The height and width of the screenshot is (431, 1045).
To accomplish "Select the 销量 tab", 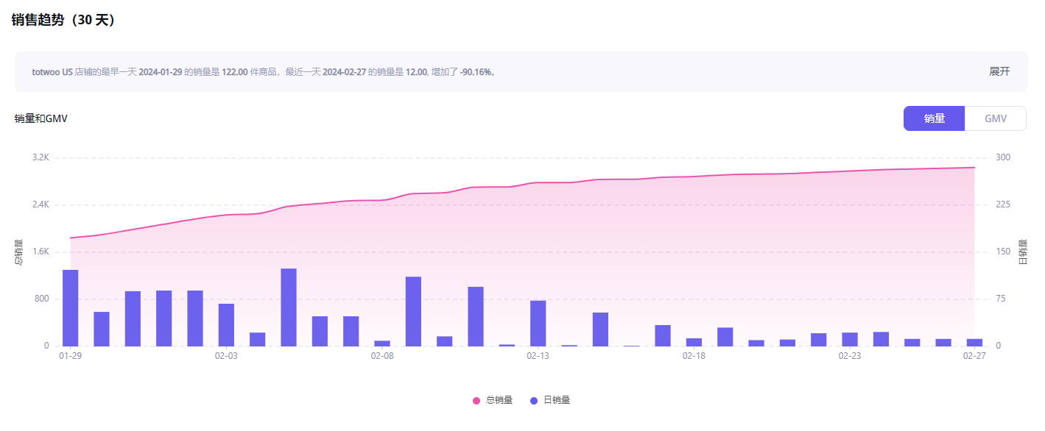I will [x=934, y=118].
